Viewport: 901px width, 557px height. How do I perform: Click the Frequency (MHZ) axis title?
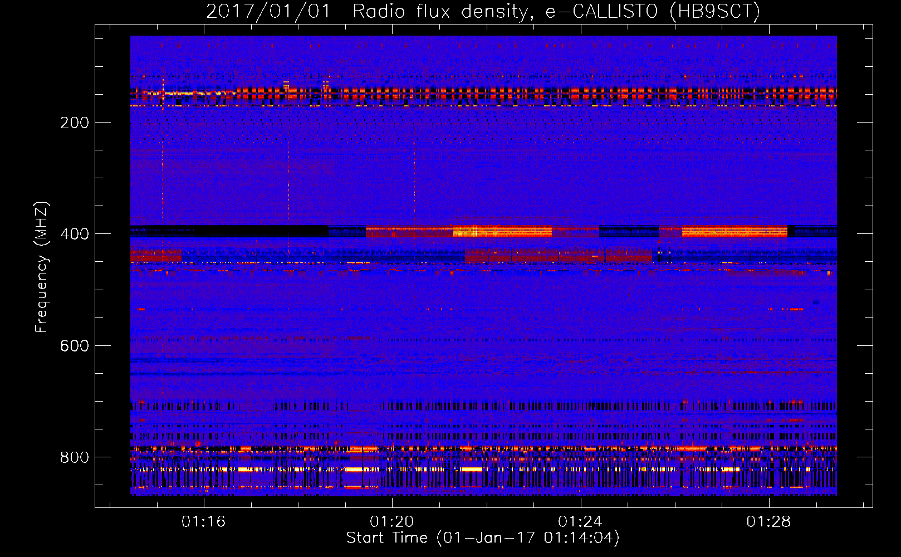pyautogui.click(x=41, y=267)
